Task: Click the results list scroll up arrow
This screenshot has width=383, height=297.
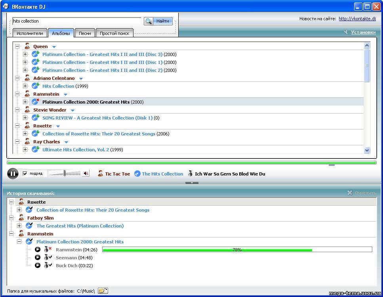Action: [x=367, y=45]
